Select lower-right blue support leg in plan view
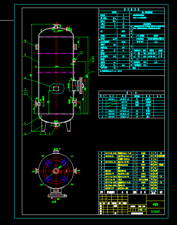This screenshot has width=177, height=225. tap(64, 179)
